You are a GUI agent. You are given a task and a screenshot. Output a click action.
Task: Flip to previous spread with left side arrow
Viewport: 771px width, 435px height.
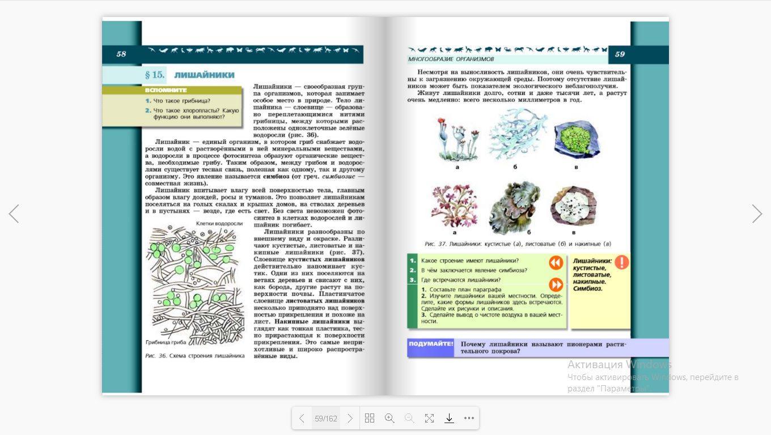point(14,214)
